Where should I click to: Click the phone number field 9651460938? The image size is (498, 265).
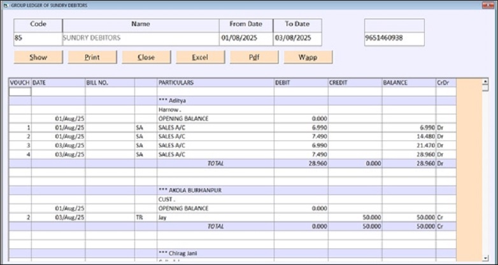(394, 39)
